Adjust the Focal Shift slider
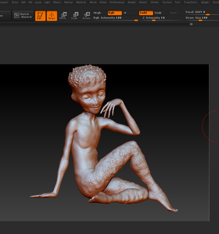 (x=202, y=13)
